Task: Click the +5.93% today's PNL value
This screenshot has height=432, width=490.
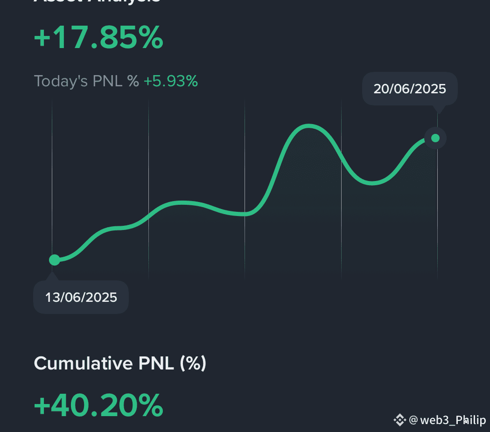Action: tap(171, 81)
